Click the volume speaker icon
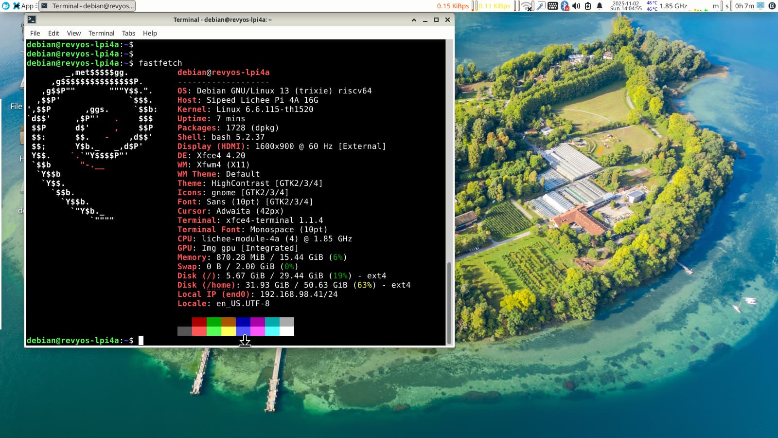This screenshot has width=778, height=438. tap(576, 6)
